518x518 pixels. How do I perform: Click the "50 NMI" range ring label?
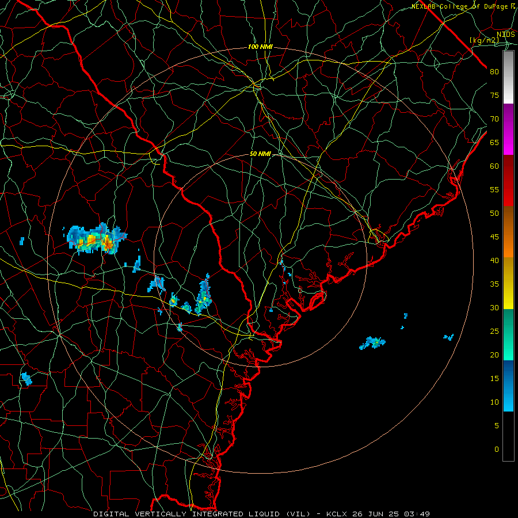tap(260, 154)
